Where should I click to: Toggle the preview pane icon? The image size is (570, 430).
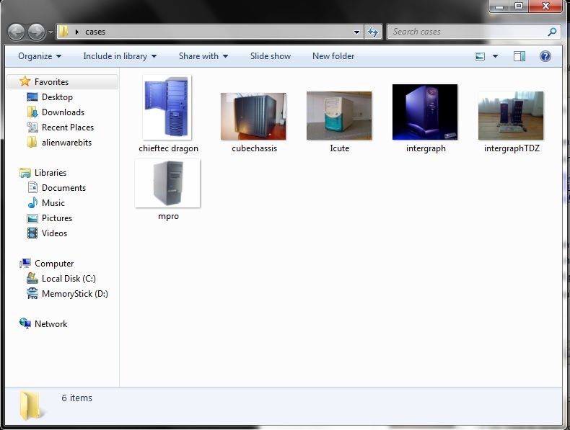point(519,56)
